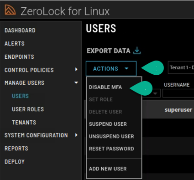Click the Export Data link
Screen dimensions: 194x180
(109, 51)
